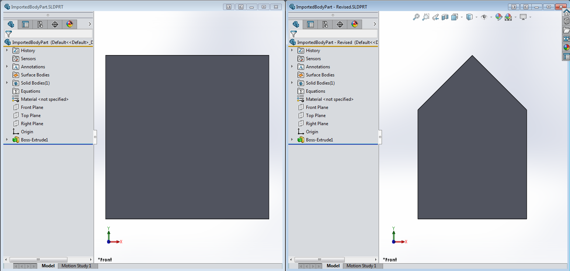Switch to ConfigurationManager tab in ImportedBodyPart window
Screen dimensions: 570x271
[x=40, y=24]
